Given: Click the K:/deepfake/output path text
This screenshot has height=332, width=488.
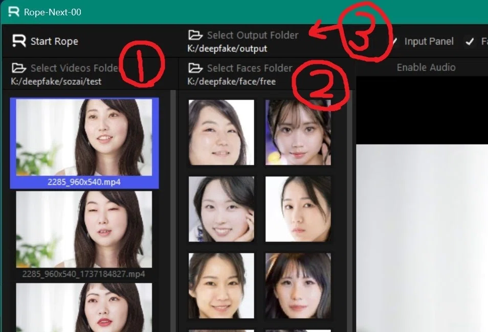Looking at the screenshot, I should 227,49.
